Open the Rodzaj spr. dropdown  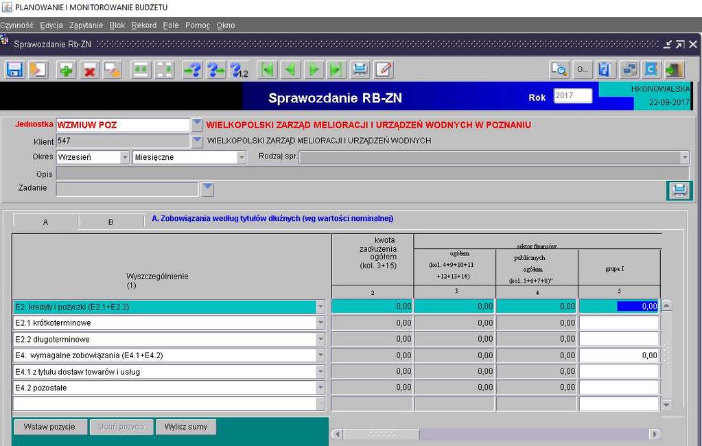pos(685,157)
